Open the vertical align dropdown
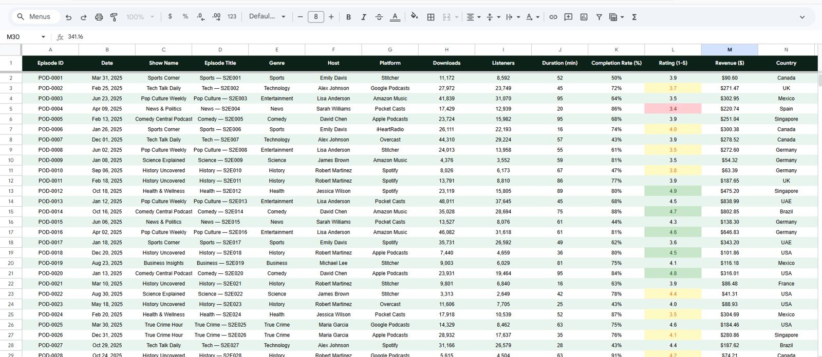 click(x=493, y=17)
